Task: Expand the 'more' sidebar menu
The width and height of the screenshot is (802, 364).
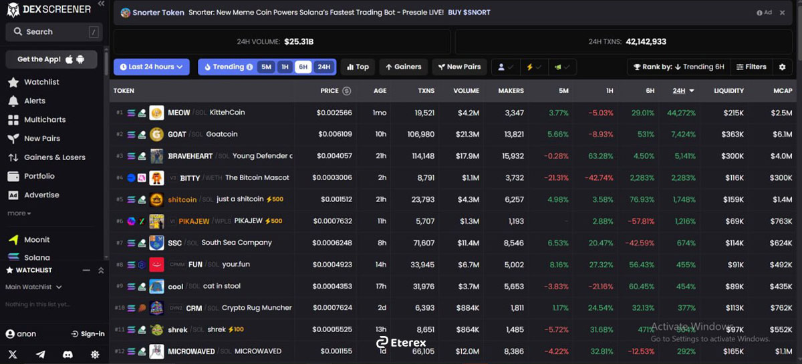Action: coord(19,213)
